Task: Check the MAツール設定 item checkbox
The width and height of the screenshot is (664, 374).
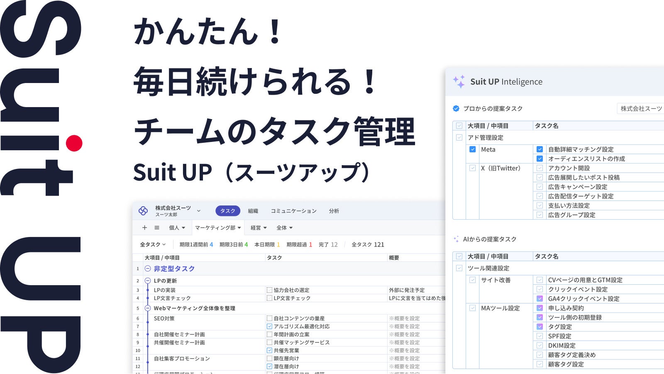Action: [x=472, y=308]
